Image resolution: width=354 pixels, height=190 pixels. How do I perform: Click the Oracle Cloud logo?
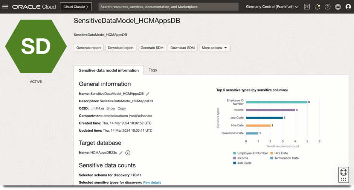point(34,7)
